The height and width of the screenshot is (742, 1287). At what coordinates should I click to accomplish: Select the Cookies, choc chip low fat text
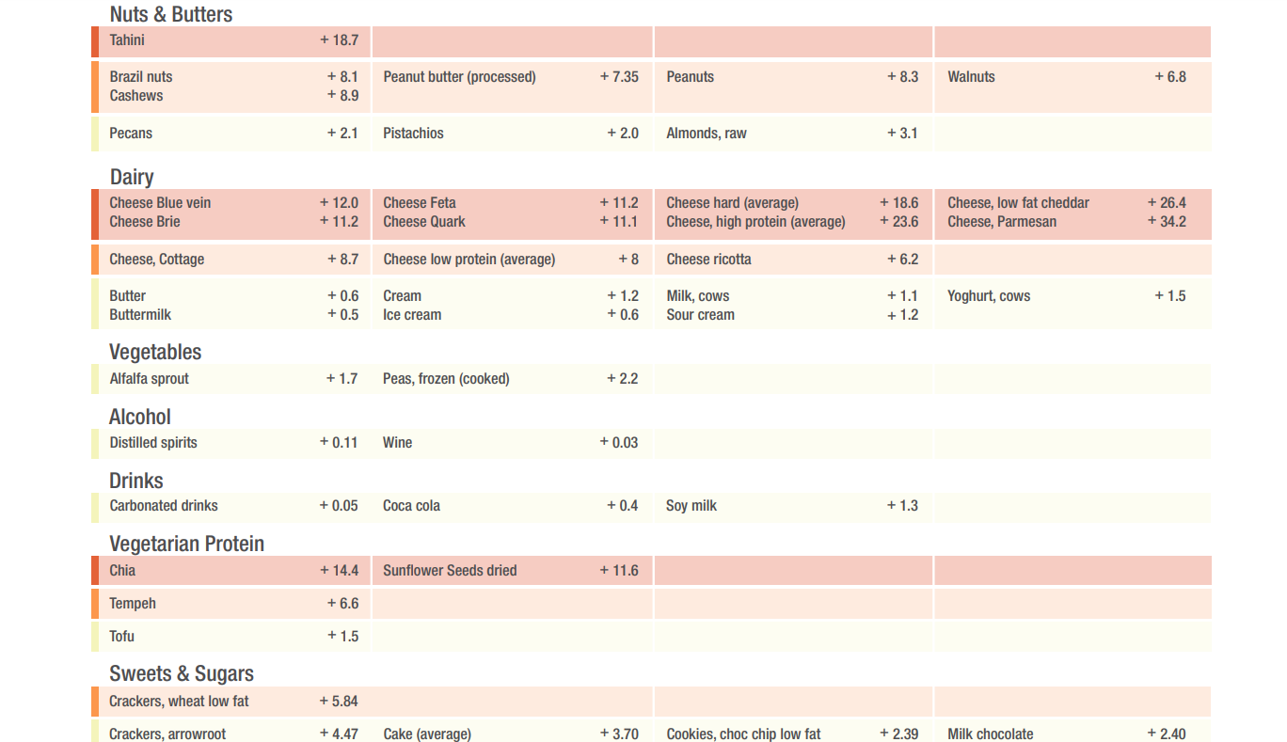(743, 734)
